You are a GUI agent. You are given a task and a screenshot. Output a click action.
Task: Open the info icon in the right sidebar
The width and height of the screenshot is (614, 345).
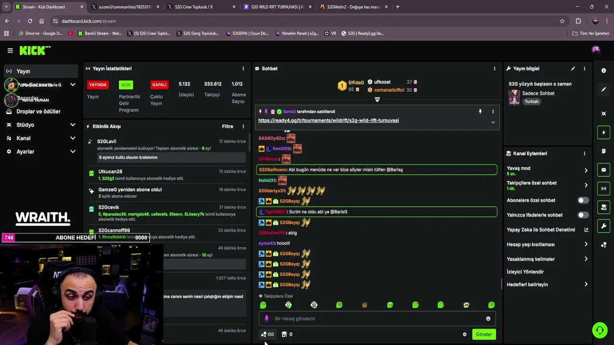click(x=603, y=70)
